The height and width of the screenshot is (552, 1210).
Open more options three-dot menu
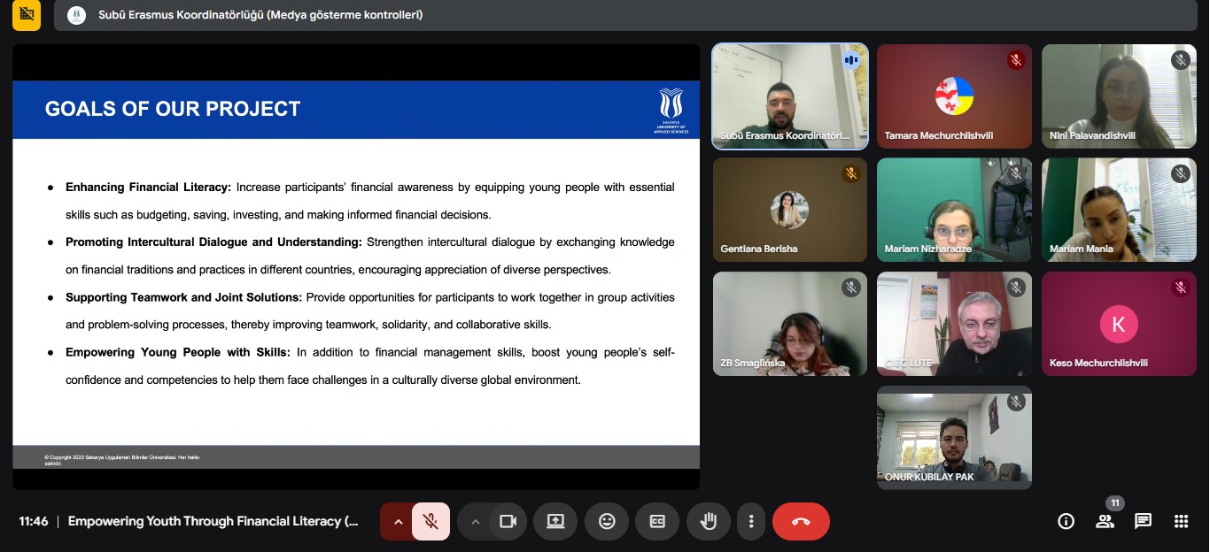pyautogui.click(x=751, y=521)
